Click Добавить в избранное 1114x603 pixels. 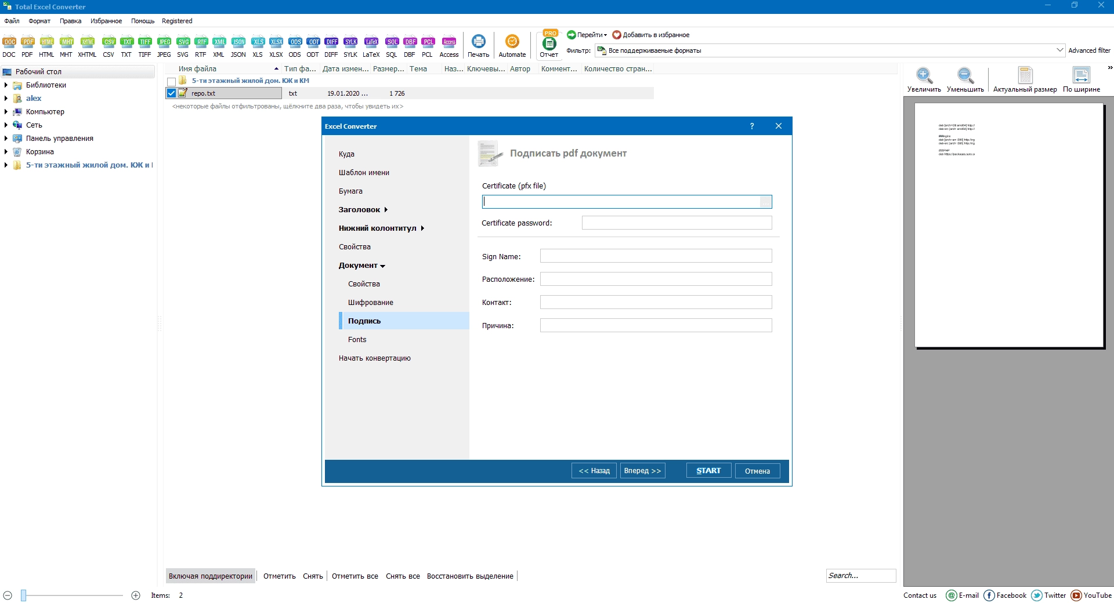tap(651, 35)
